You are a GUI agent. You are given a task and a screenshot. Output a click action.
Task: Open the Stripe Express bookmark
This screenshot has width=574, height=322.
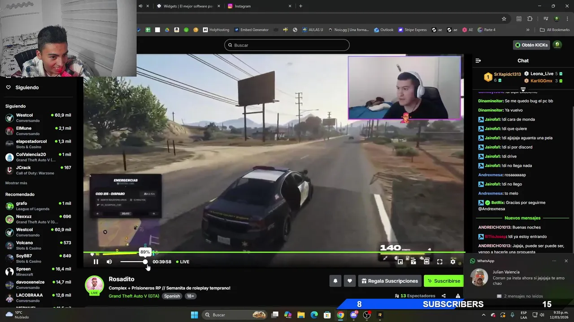[412, 30]
